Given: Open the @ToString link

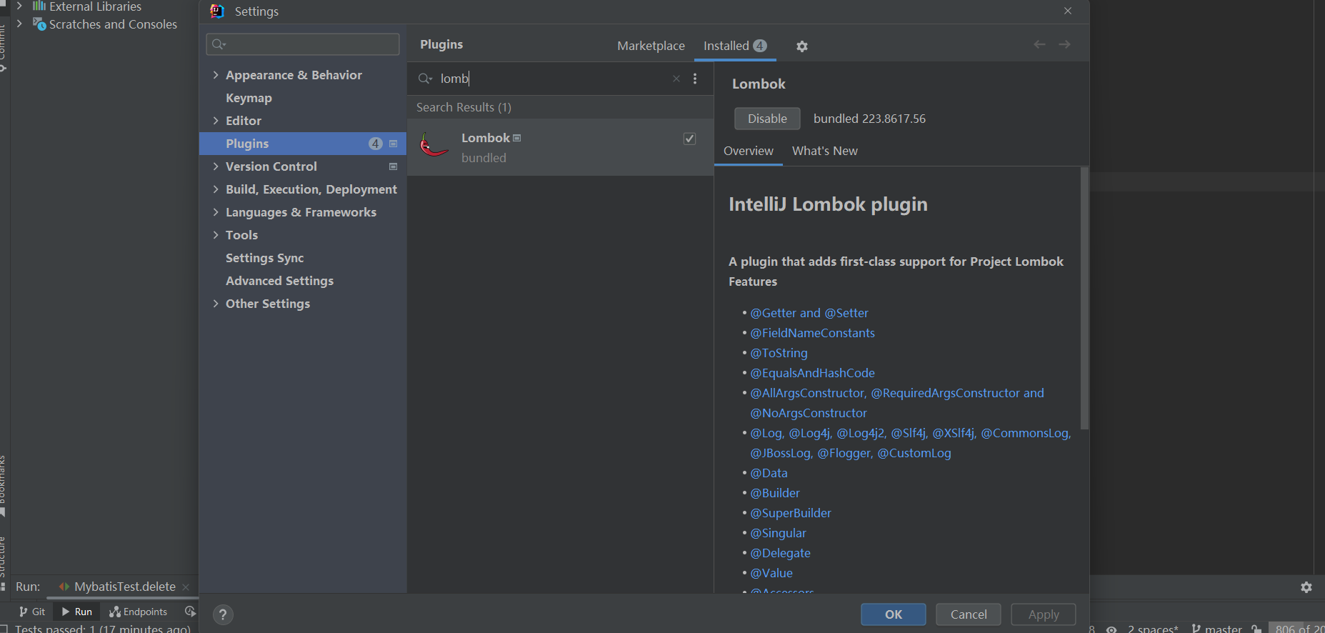Looking at the screenshot, I should [x=779, y=353].
